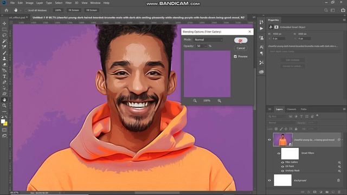Open the blending Mode dropdown

(208, 40)
